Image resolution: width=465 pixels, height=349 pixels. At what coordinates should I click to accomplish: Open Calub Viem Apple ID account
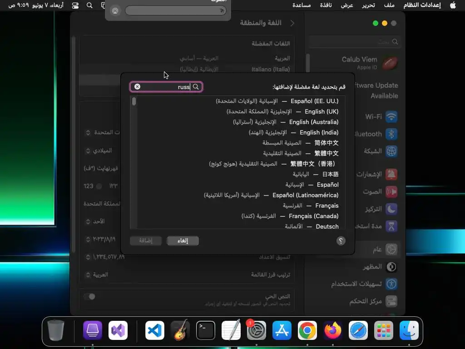(370, 63)
